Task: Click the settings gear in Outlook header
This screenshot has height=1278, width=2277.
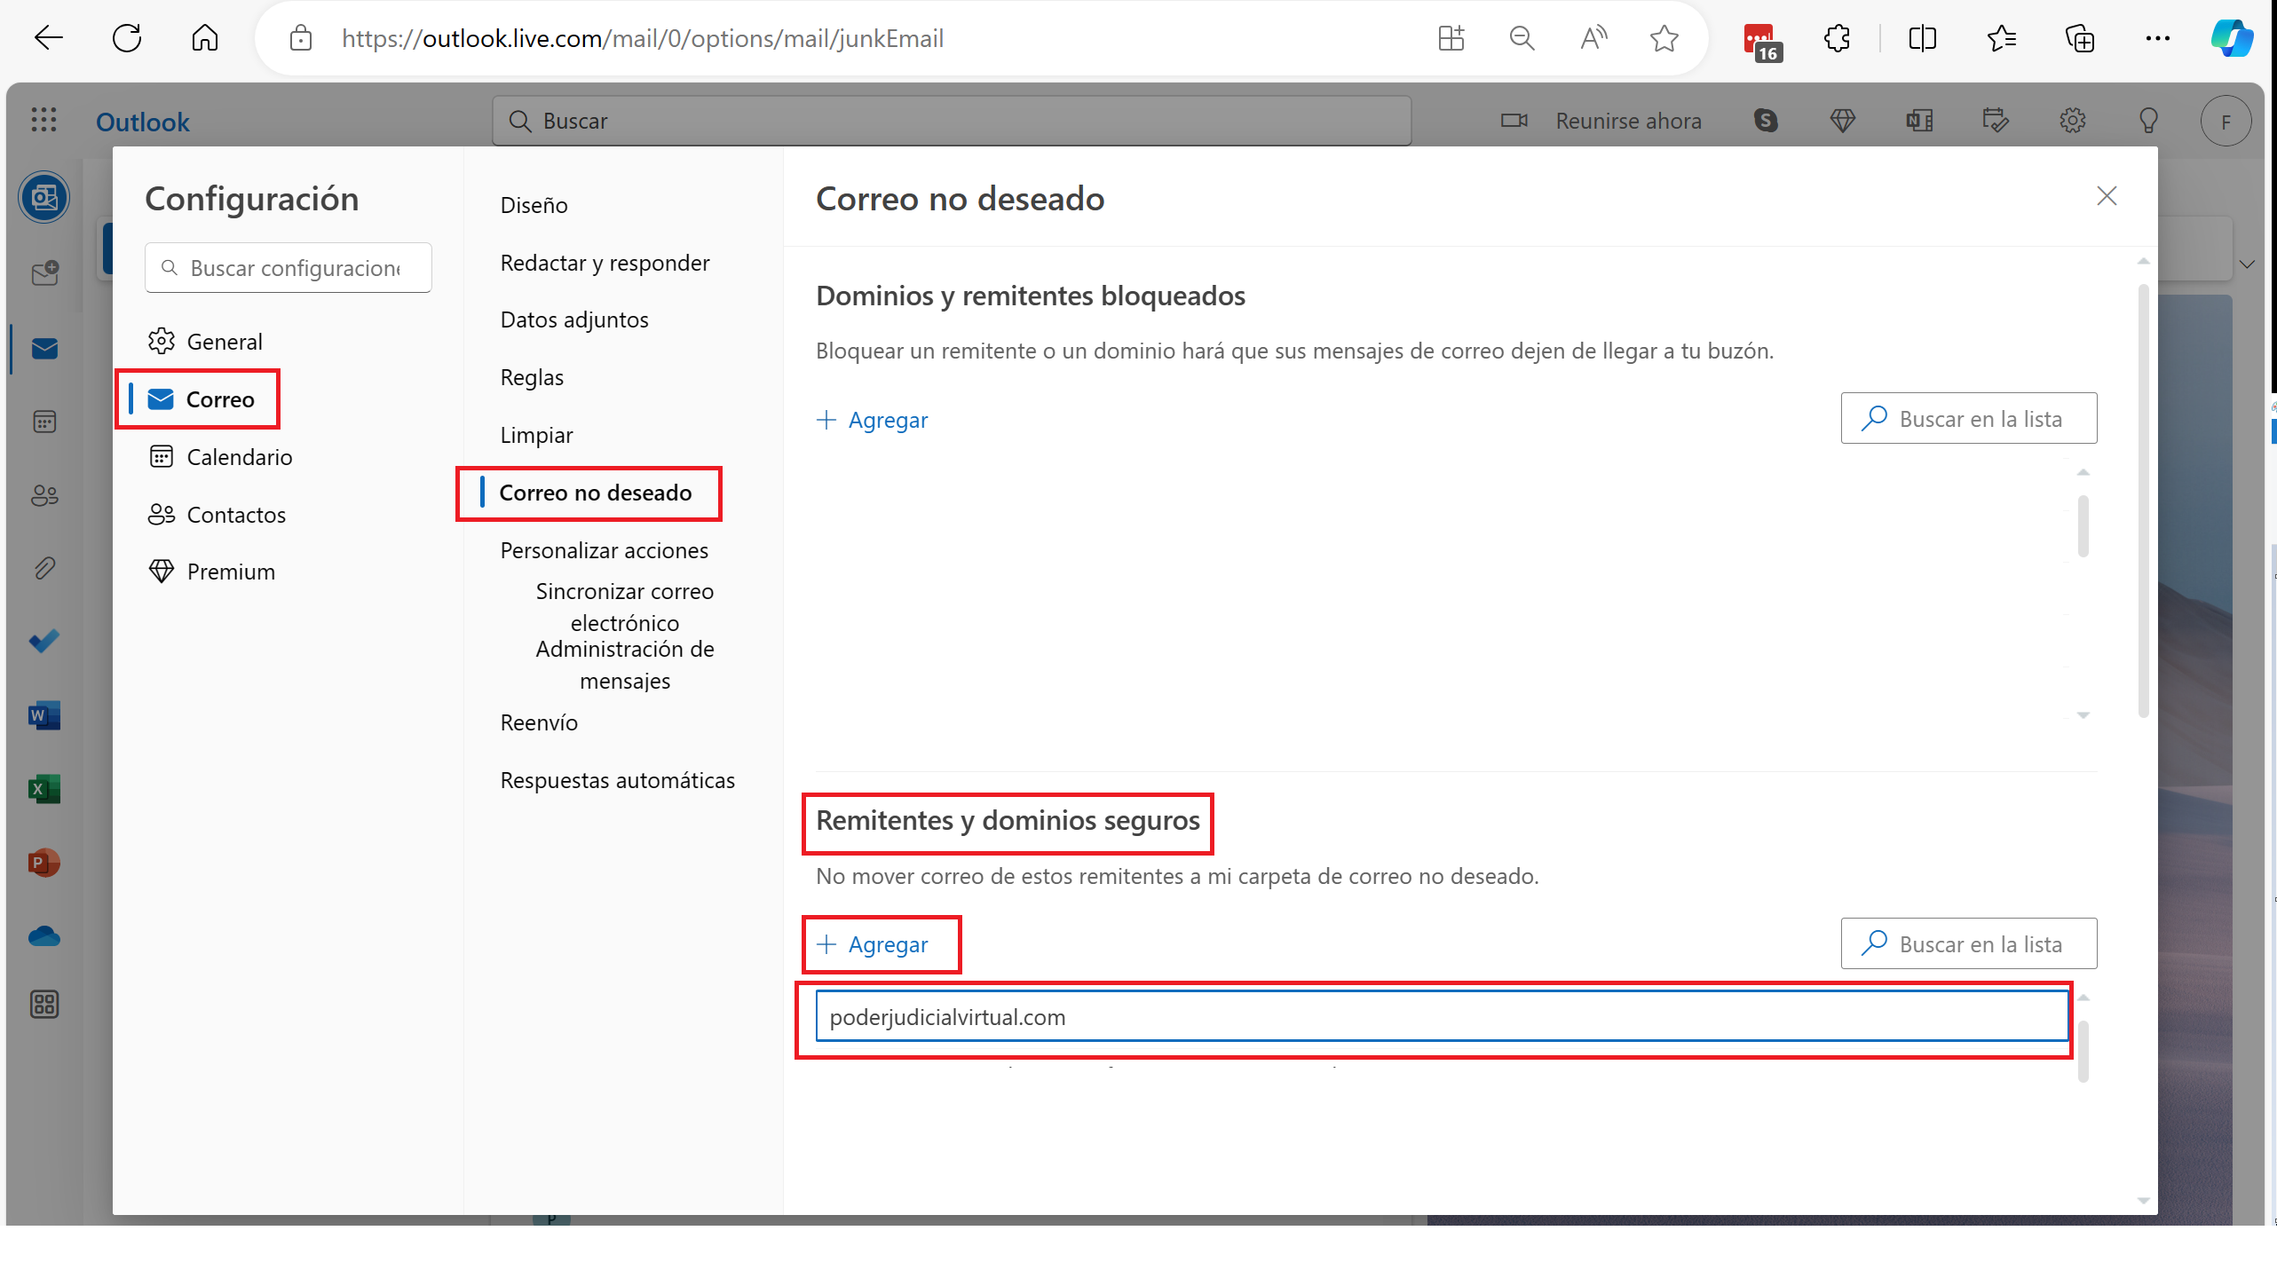Action: (2072, 121)
